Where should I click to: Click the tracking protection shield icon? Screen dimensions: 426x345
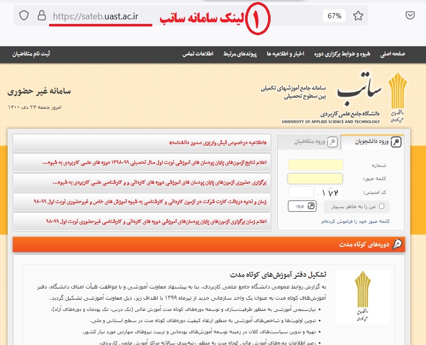pos(23,15)
